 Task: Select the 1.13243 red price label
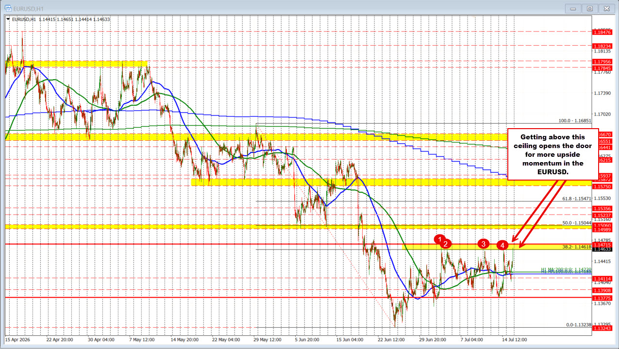(x=602, y=328)
